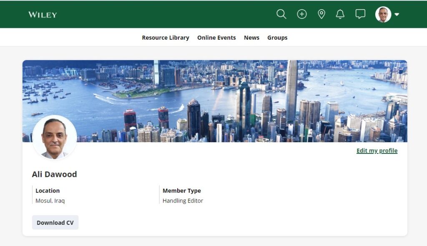Screen dimensions: 427x246
Task: Click the large circular profile photo
Action: pyautogui.click(x=54, y=137)
